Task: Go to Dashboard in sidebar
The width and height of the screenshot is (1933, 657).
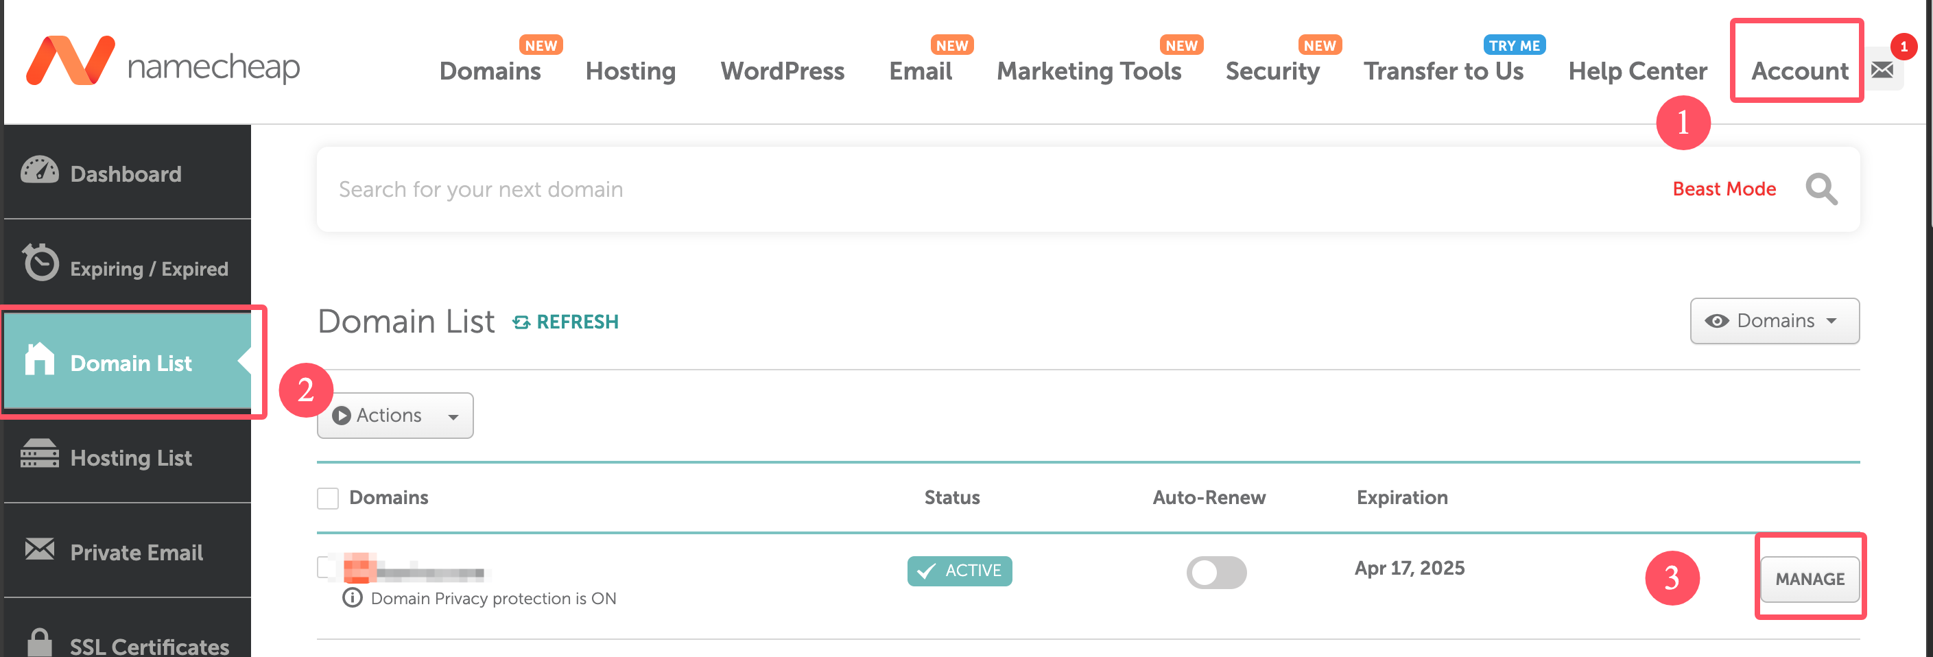Action: (128, 173)
